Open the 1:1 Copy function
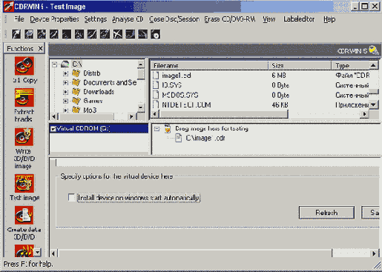 [x=24, y=66]
